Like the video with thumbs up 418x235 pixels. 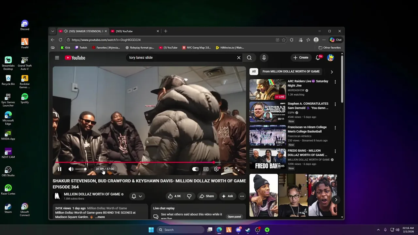[x=174, y=196]
